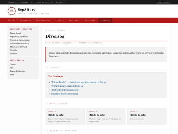Open "Protocolo de Evacuação Zeta" link
Viewport: 178px width, 134px height.
tap(65, 90)
